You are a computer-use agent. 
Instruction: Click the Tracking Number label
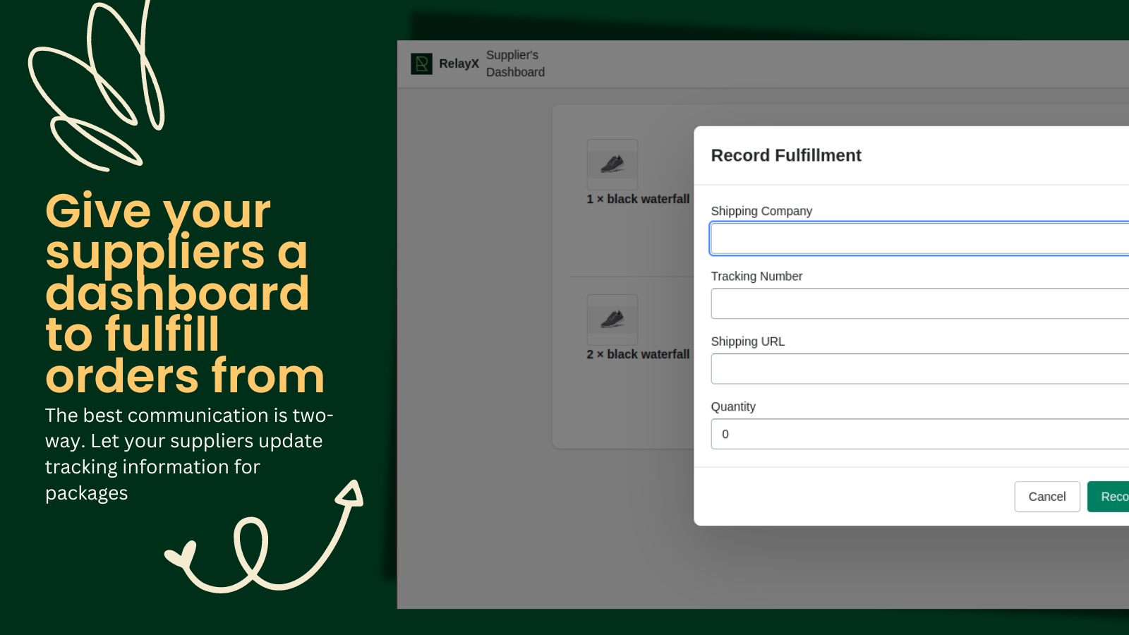(756, 276)
